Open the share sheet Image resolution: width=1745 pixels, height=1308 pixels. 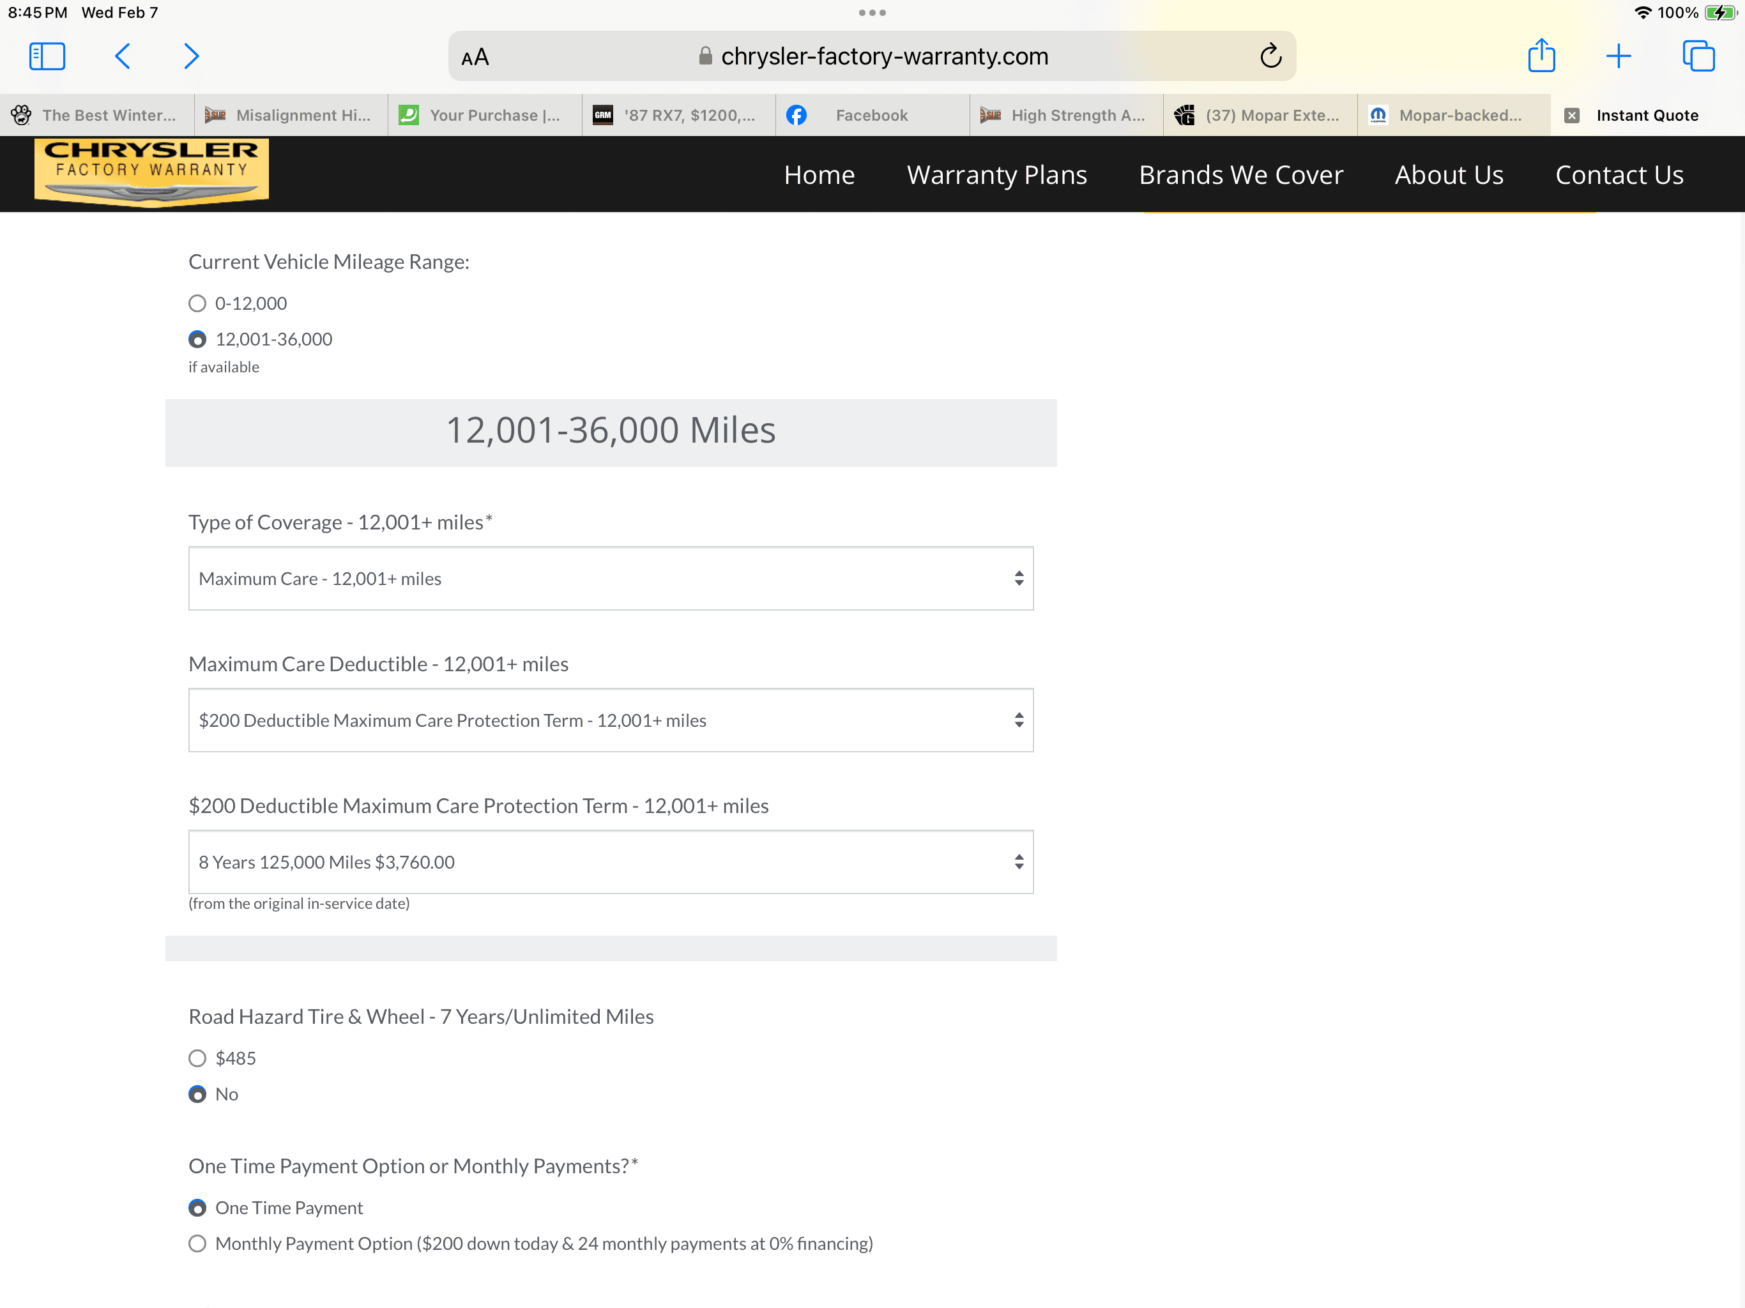1541,55
